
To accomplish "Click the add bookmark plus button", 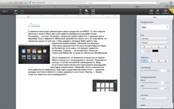I will pos(26,2).
